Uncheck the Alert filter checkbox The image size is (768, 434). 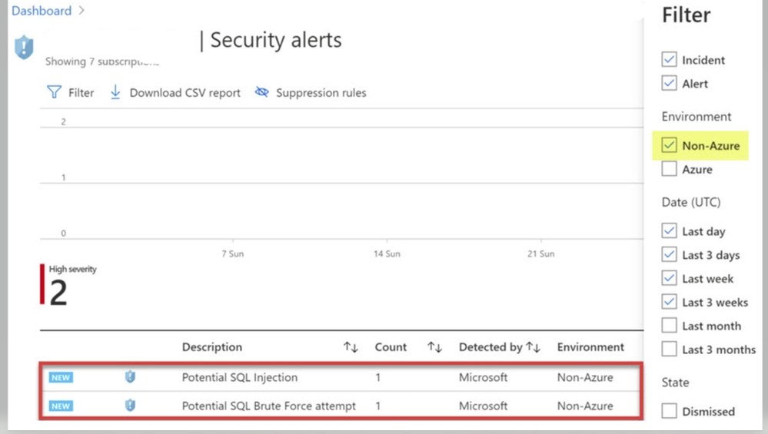(669, 83)
